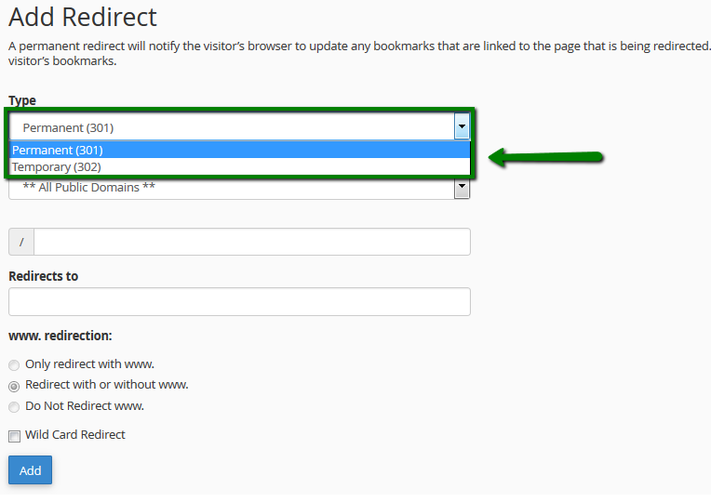Click into the Redirects to field
The width and height of the screenshot is (711, 502).
(239, 302)
